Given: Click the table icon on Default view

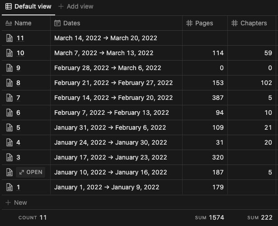Looking at the screenshot, I should [9, 7].
